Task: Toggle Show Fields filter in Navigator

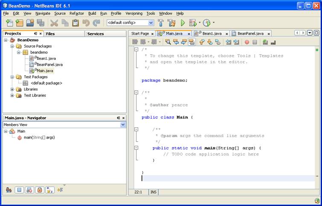Action: click(19, 190)
